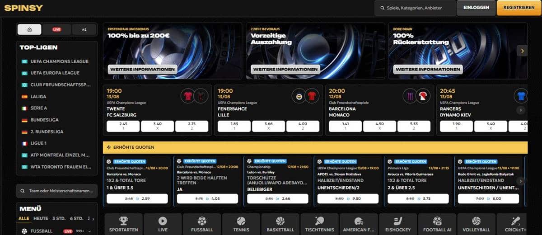Screen dimensions: 542x235
Task: Click the search magnifier icon in header
Action: (x=382, y=8)
